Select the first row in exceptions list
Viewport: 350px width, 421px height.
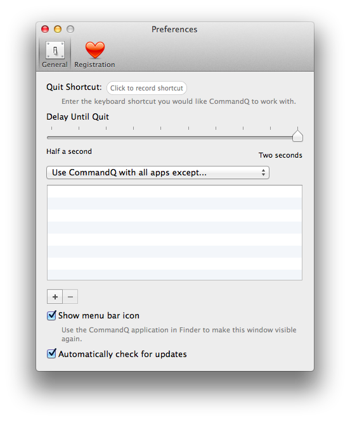coord(174,191)
